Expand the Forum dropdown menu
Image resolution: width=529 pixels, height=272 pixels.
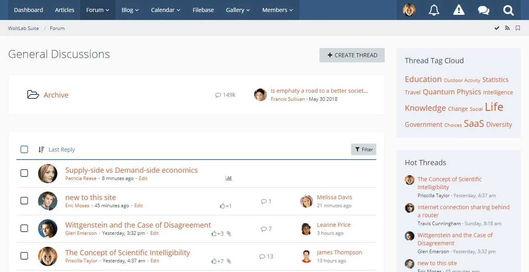pos(98,10)
